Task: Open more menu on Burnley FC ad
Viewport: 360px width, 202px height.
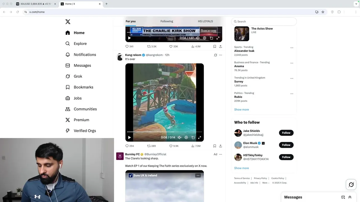Action: coord(220,154)
